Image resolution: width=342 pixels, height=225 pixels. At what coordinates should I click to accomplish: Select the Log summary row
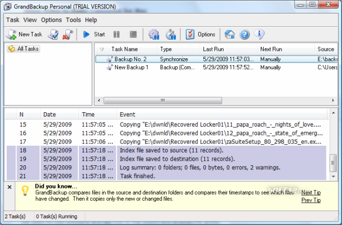(x=166, y=167)
